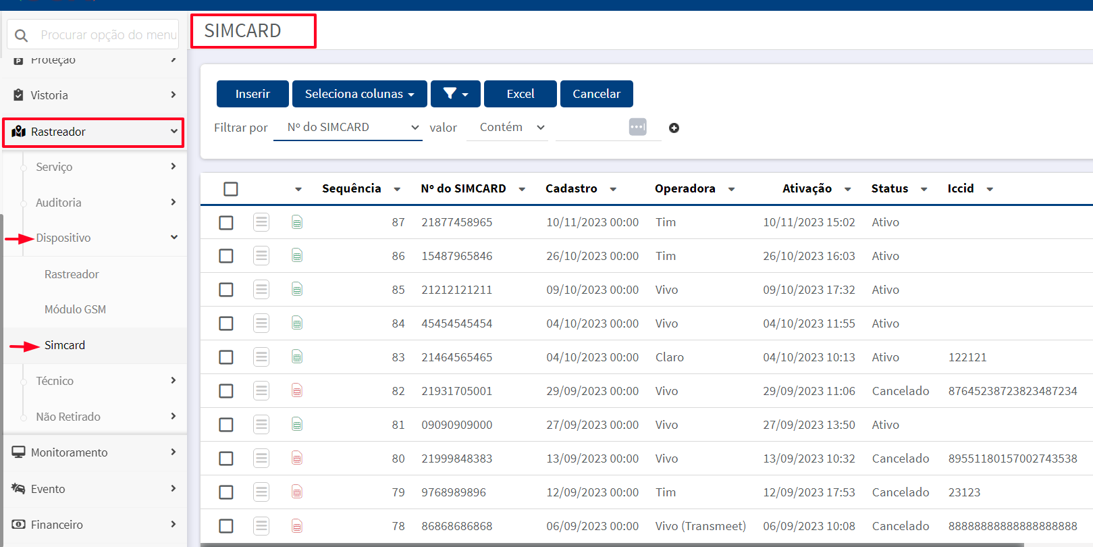Check the box for SIMCARD 21464565465

pos(226,358)
